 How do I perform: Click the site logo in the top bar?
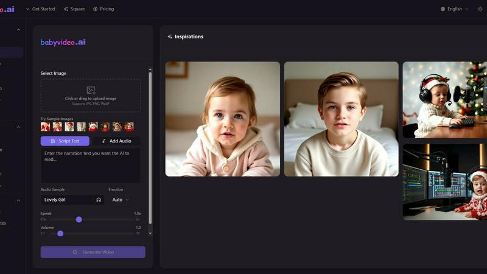pos(7,9)
